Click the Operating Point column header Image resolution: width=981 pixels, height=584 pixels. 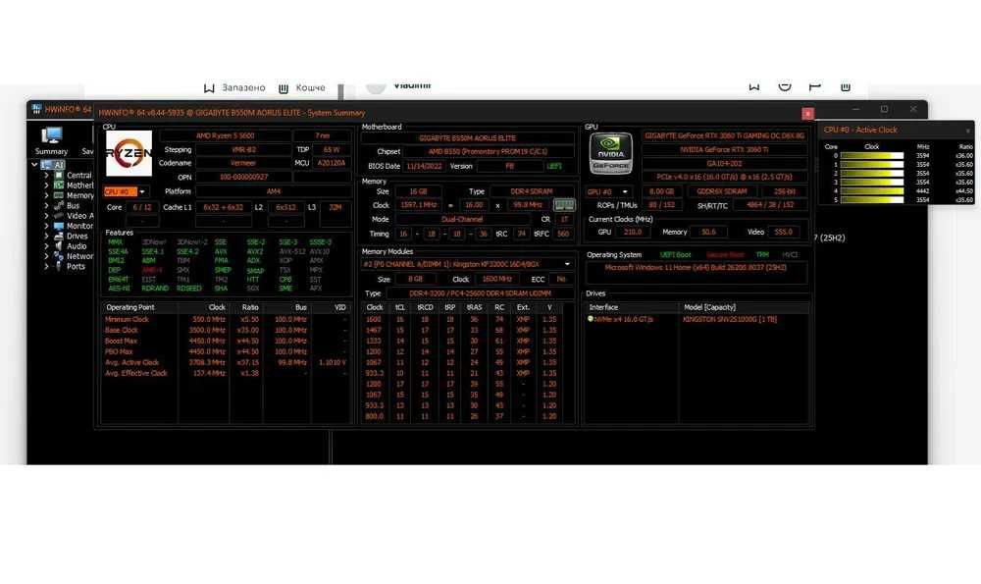pyautogui.click(x=139, y=307)
